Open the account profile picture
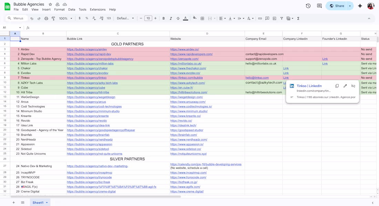This screenshot has width=379, height=206. tap(371, 6)
